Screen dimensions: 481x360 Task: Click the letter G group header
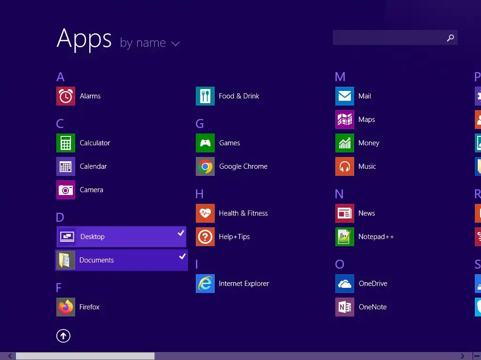pyautogui.click(x=200, y=124)
